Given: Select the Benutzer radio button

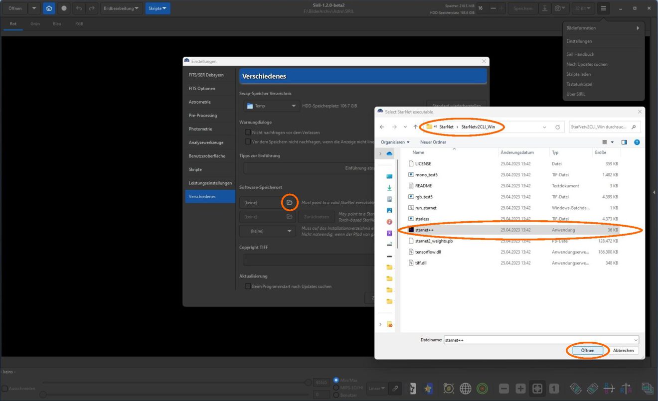Looking at the screenshot, I should pyautogui.click(x=336, y=395).
